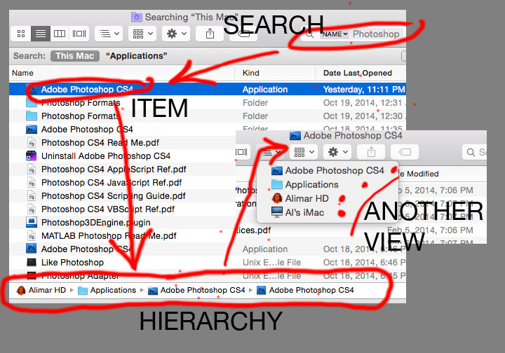505x353 pixels.
Task: Switch search window to Cover Flow view
Action: (79, 34)
